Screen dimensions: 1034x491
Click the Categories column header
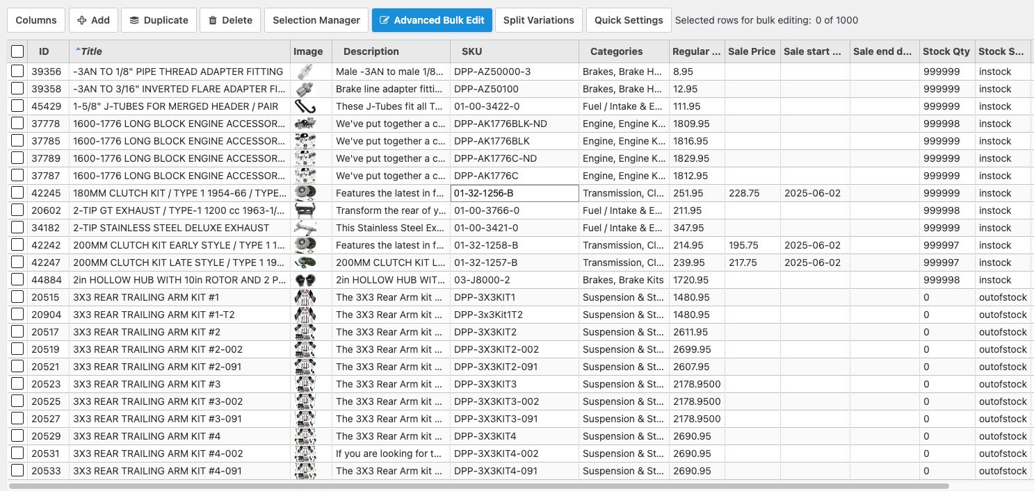click(x=624, y=51)
